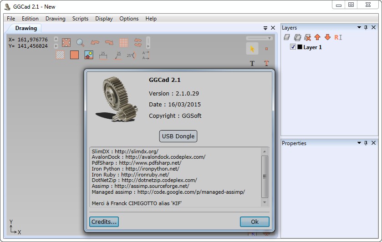Screen dimensions: 382x242
Task: Select the yellow pointer selection tool
Action: click(x=252, y=49)
